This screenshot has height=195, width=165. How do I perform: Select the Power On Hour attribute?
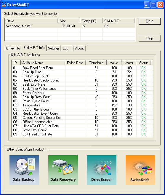coord(82,93)
